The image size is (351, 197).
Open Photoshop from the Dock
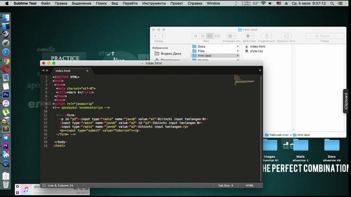pos(6,95)
